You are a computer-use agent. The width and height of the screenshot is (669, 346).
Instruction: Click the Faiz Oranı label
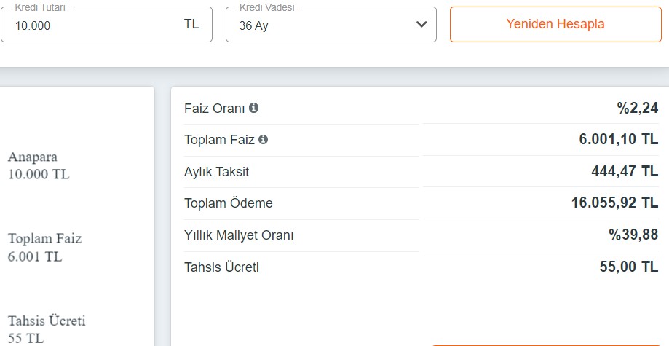click(215, 109)
